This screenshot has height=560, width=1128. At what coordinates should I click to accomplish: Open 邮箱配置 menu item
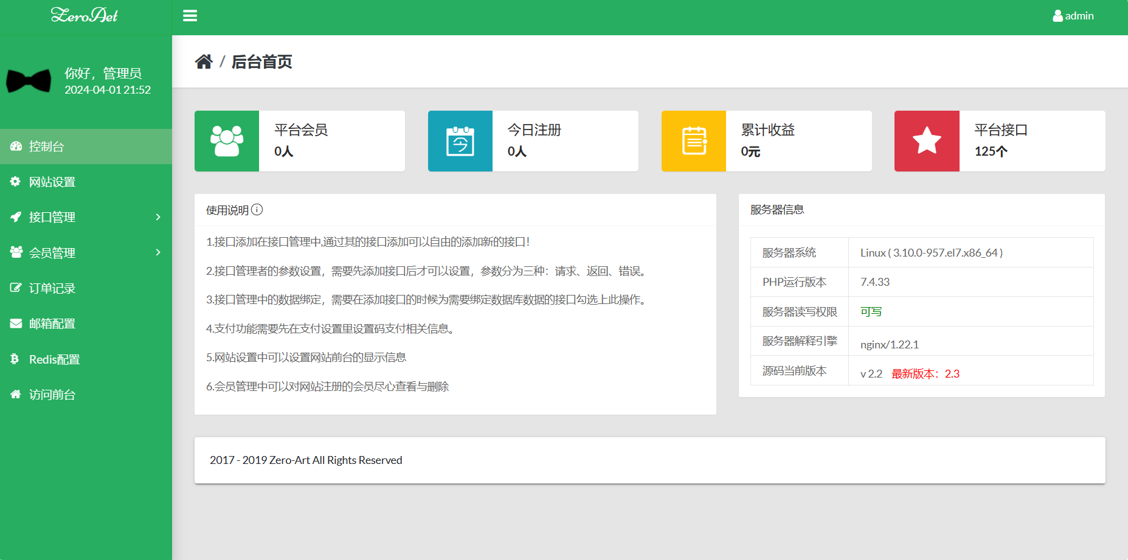click(86, 323)
